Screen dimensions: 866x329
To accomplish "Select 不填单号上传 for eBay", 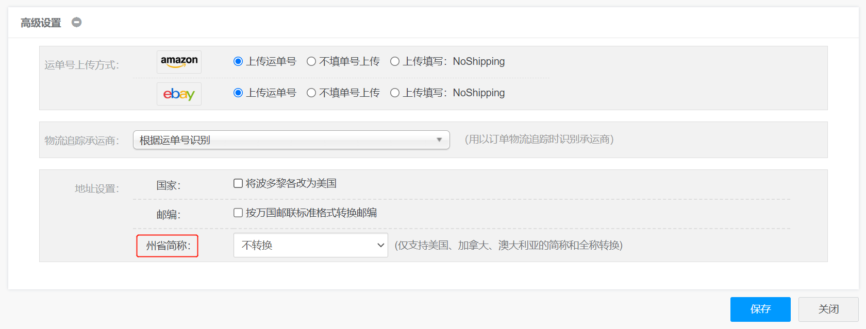I will pyautogui.click(x=311, y=93).
